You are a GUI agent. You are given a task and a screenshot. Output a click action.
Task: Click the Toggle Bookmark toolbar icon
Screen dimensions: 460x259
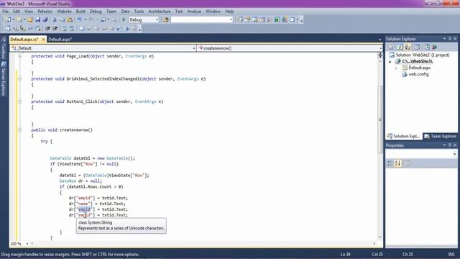tap(81, 29)
